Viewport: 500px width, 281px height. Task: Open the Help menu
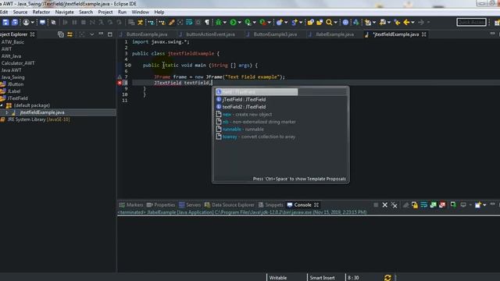click(x=159, y=12)
